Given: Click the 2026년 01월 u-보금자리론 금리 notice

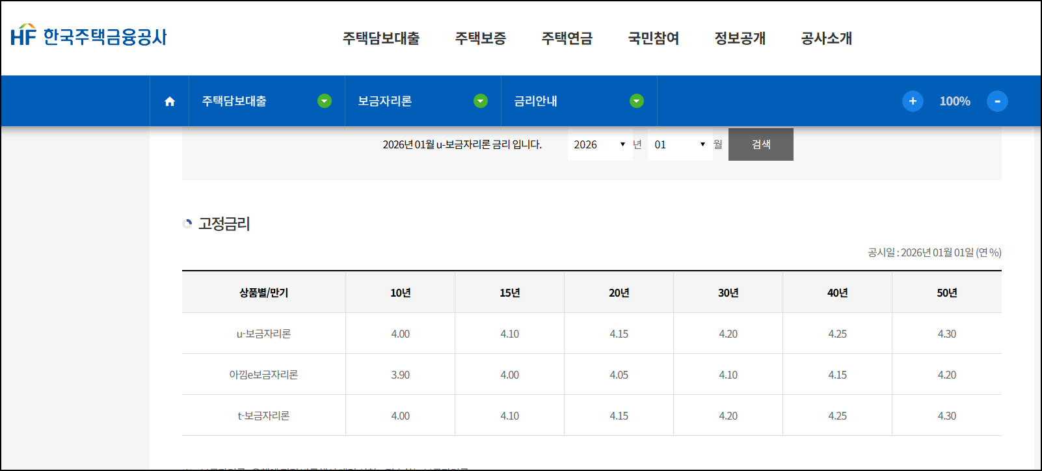Looking at the screenshot, I should coord(462,144).
